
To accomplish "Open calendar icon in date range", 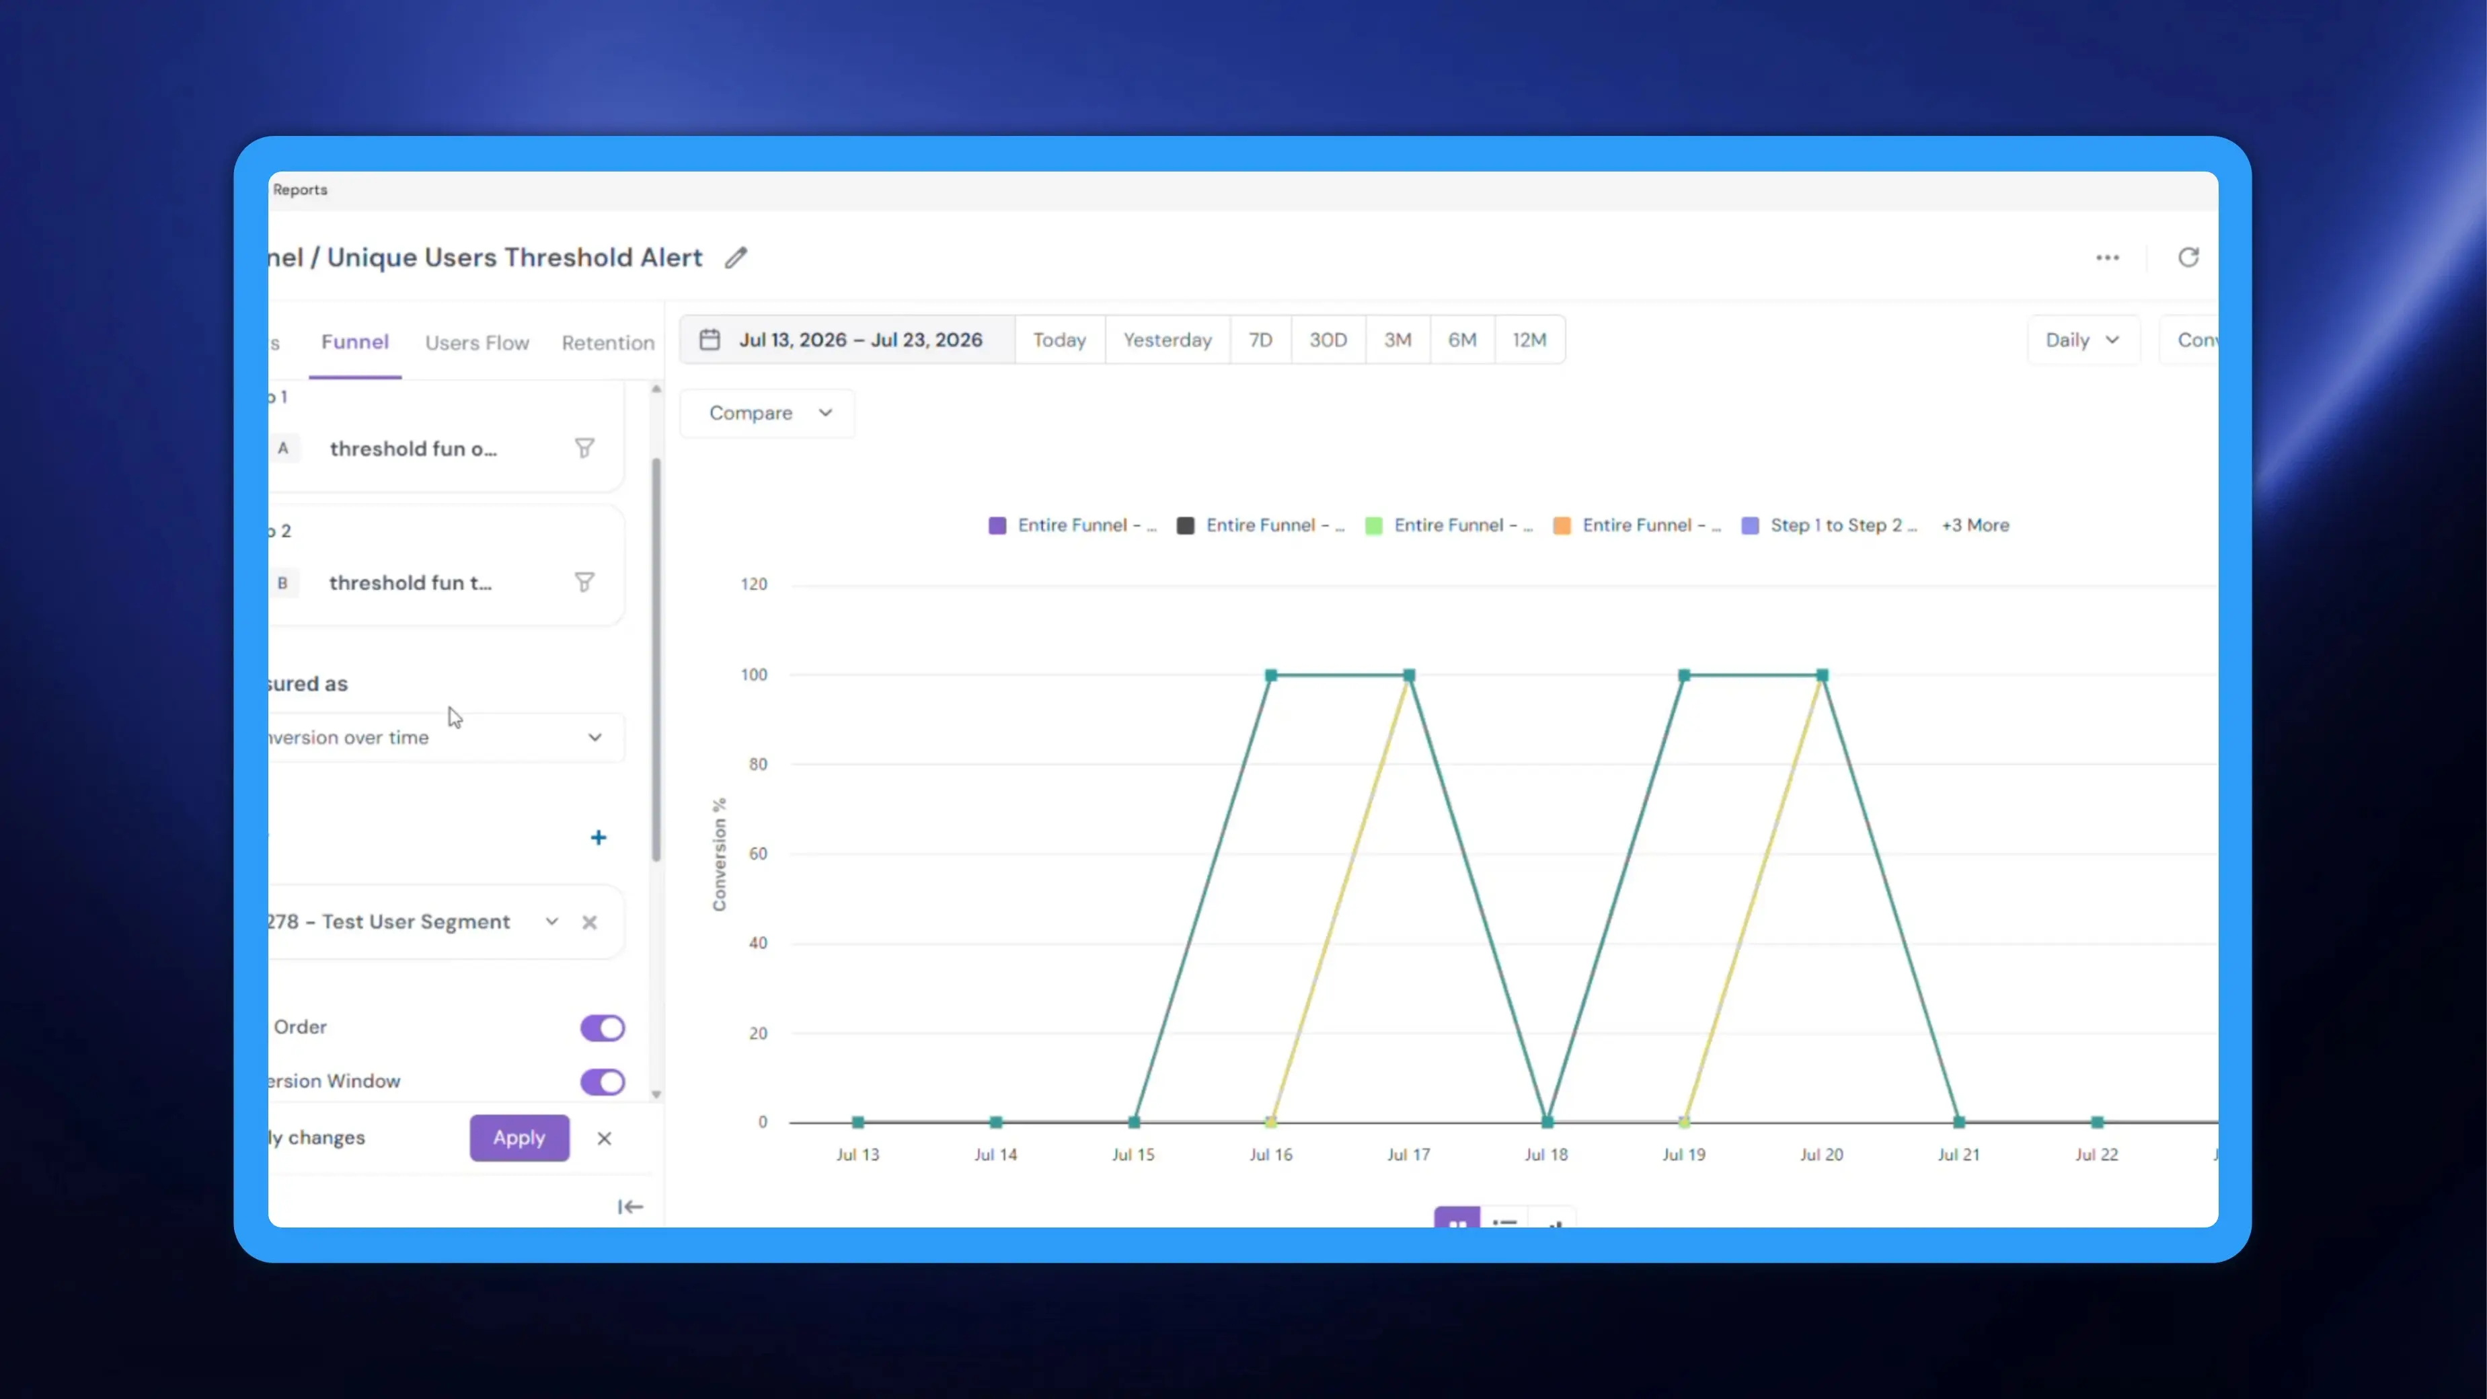I will (x=710, y=340).
